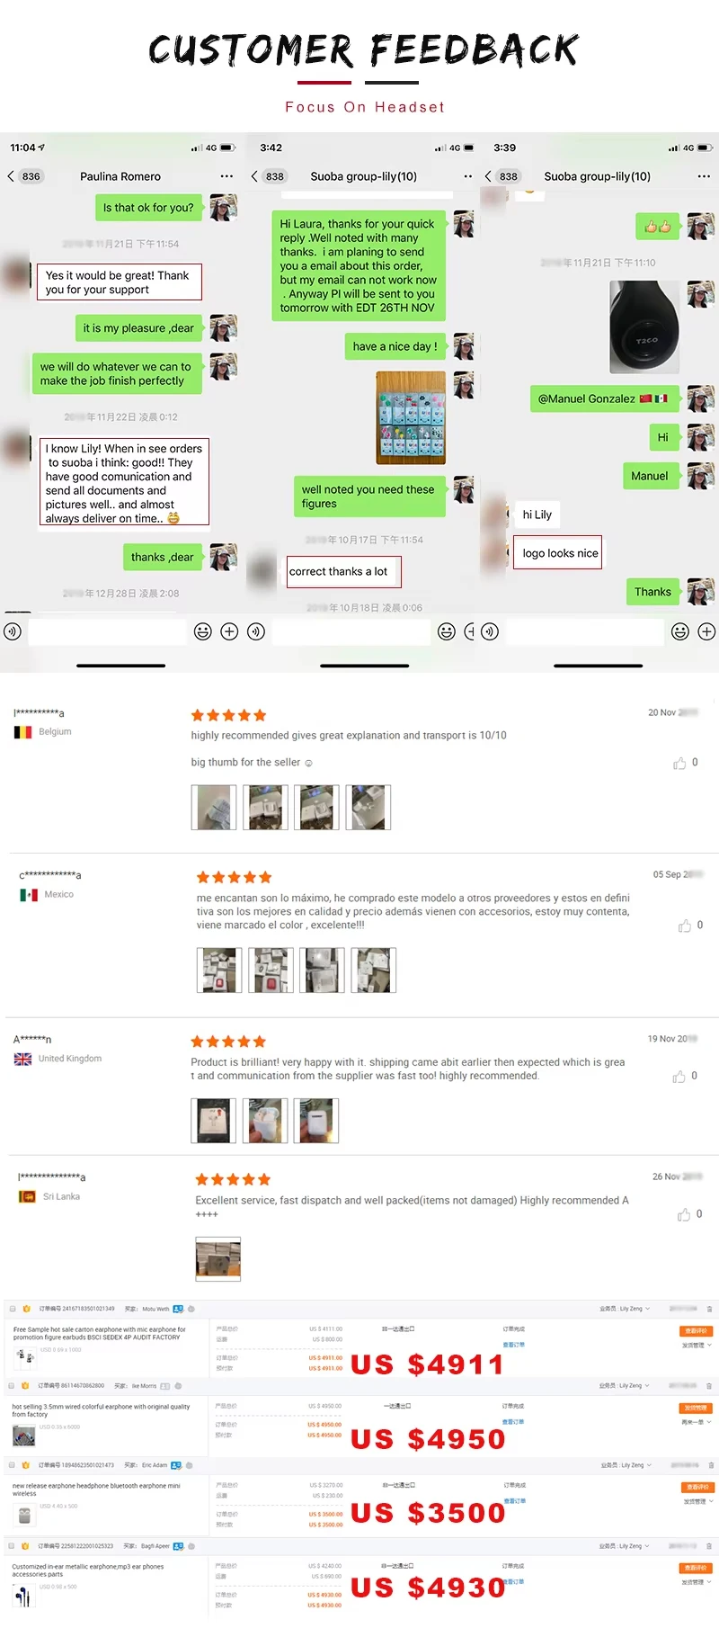The image size is (719, 1637).
Task: Click contact card icon next to buyer Motu Weth
Action: click(178, 1309)
